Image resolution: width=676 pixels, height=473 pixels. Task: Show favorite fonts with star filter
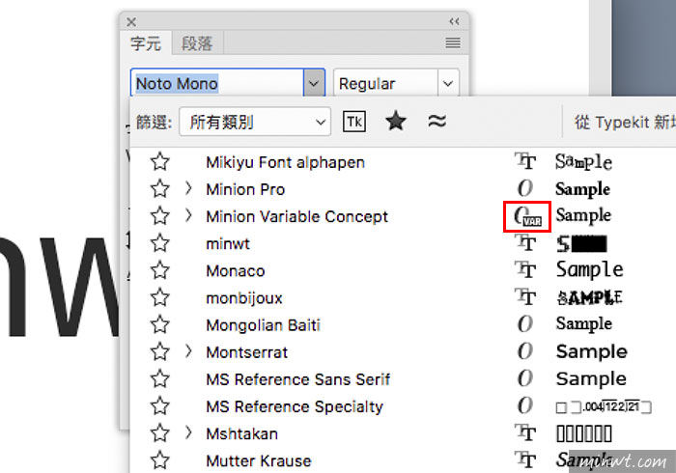pyautogui.click(x=395, y=121)
